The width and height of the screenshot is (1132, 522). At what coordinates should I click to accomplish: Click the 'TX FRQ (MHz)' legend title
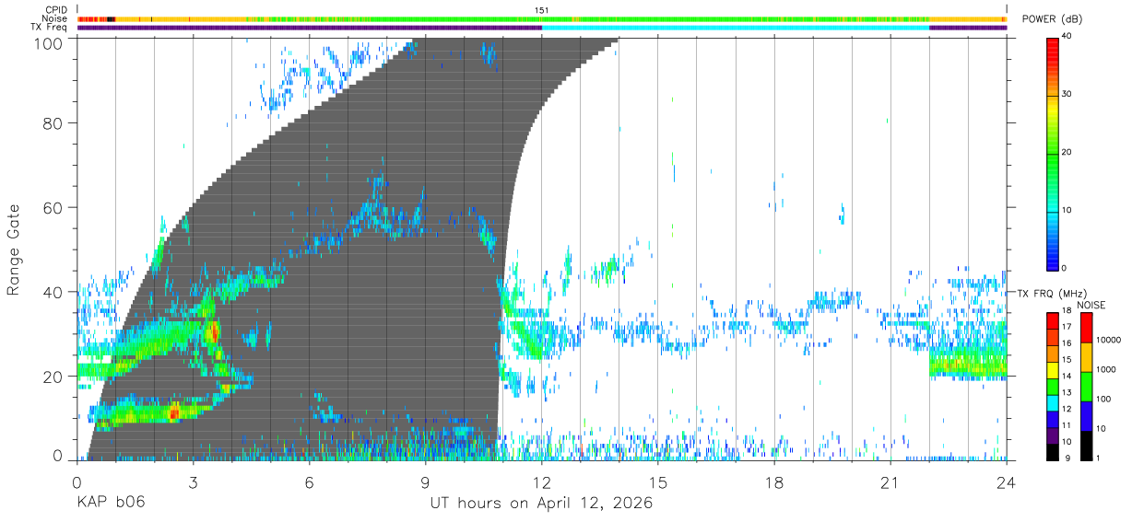(x=1051, y=294)
